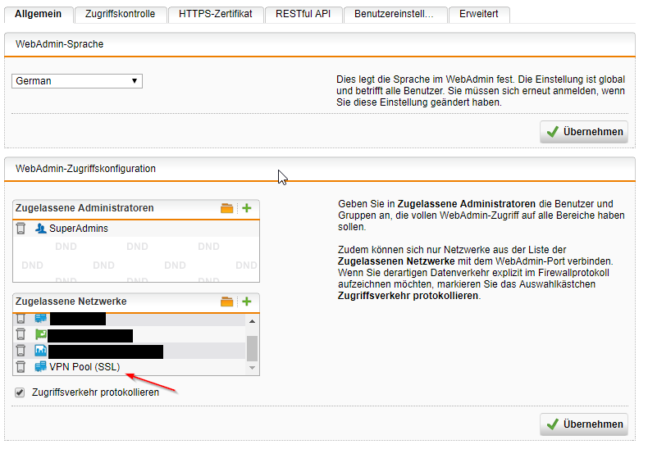648x449 pixels.
Task: Click the SuperAdmins group icon
Action: [40, 229]
